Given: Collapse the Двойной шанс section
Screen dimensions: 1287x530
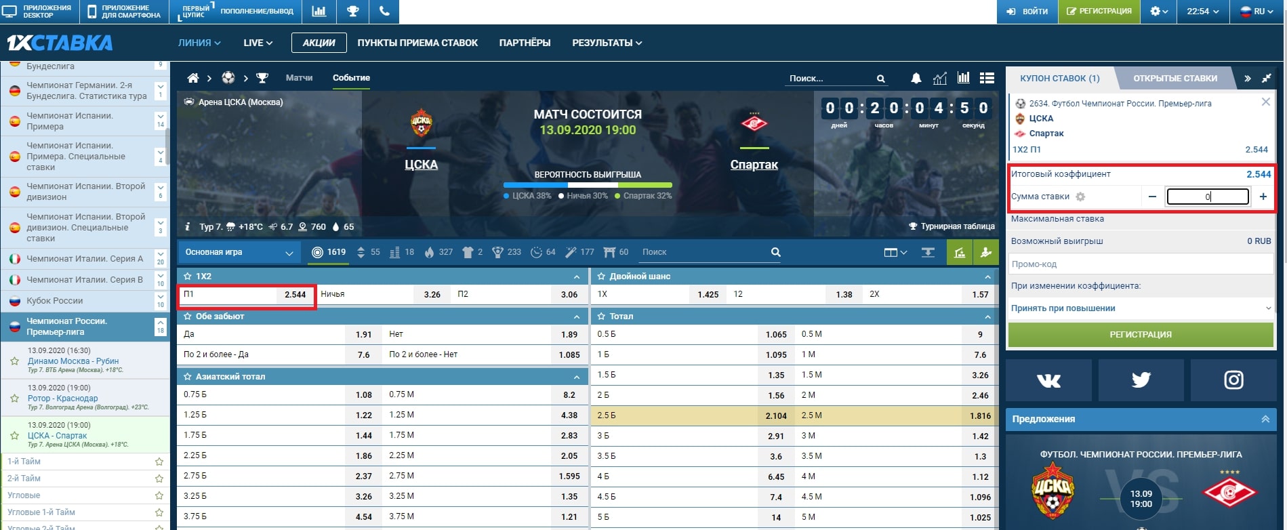Looking at the screenshot, I should [987, 277].
